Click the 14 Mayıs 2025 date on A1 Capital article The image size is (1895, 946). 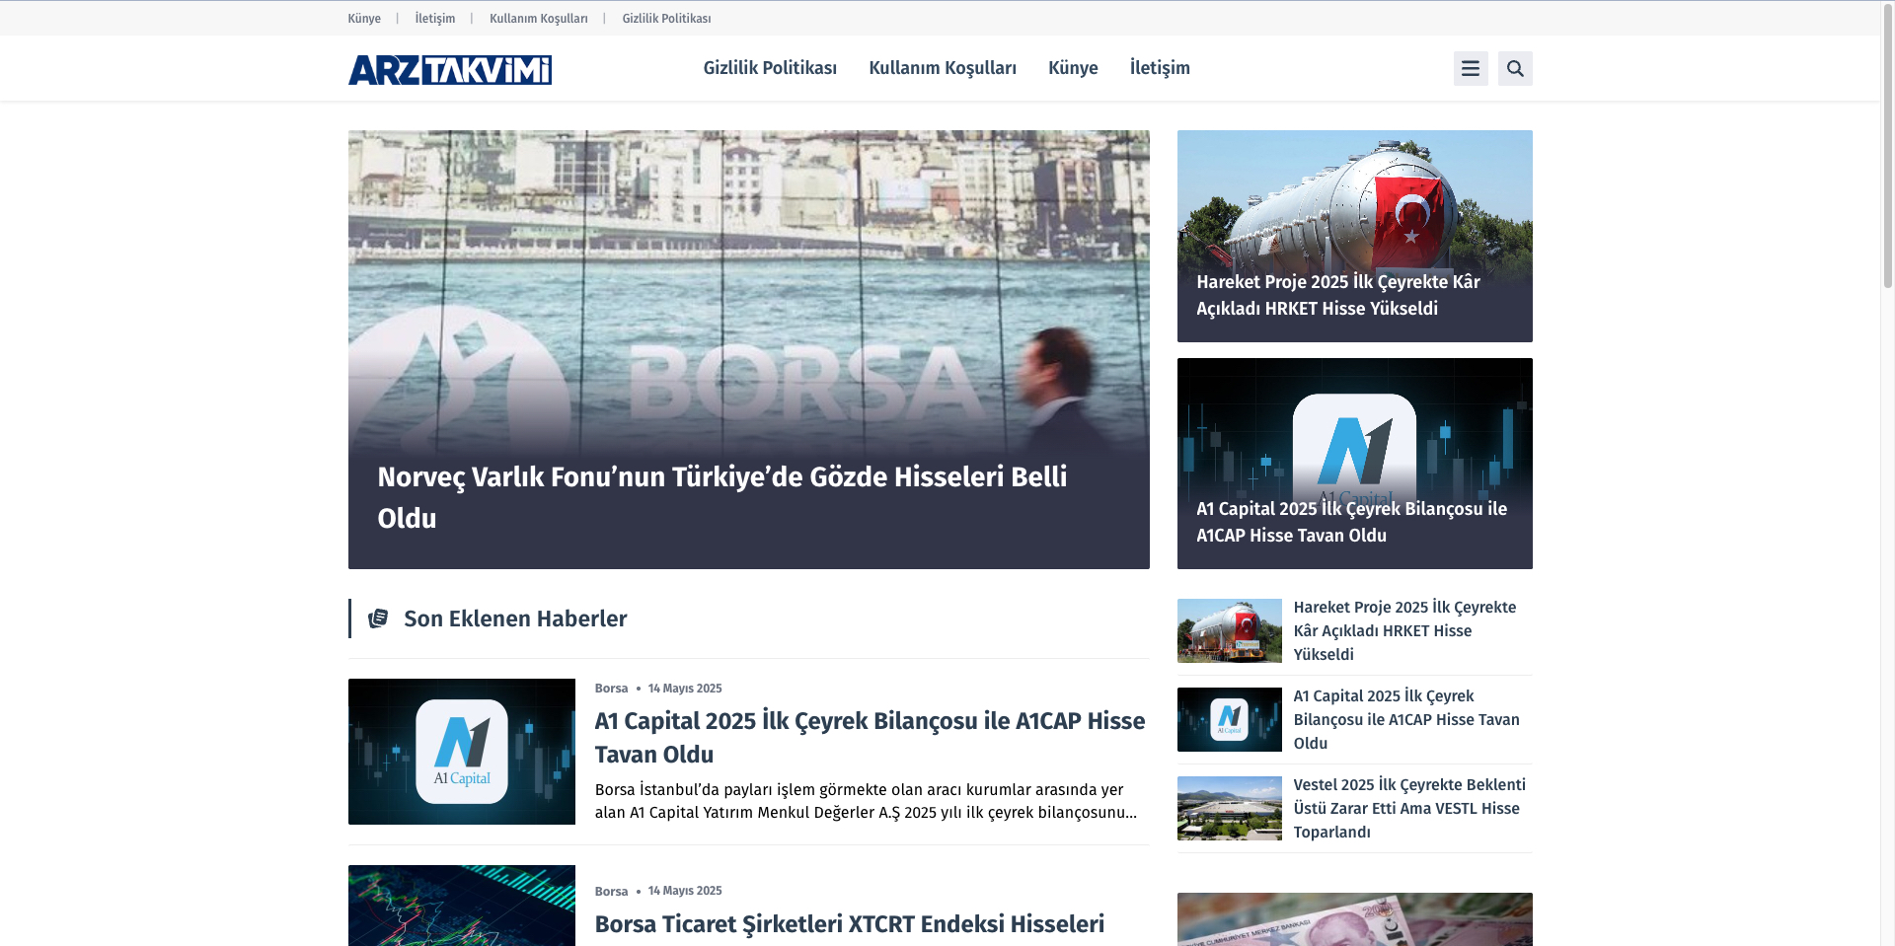[x=685, y=689]
